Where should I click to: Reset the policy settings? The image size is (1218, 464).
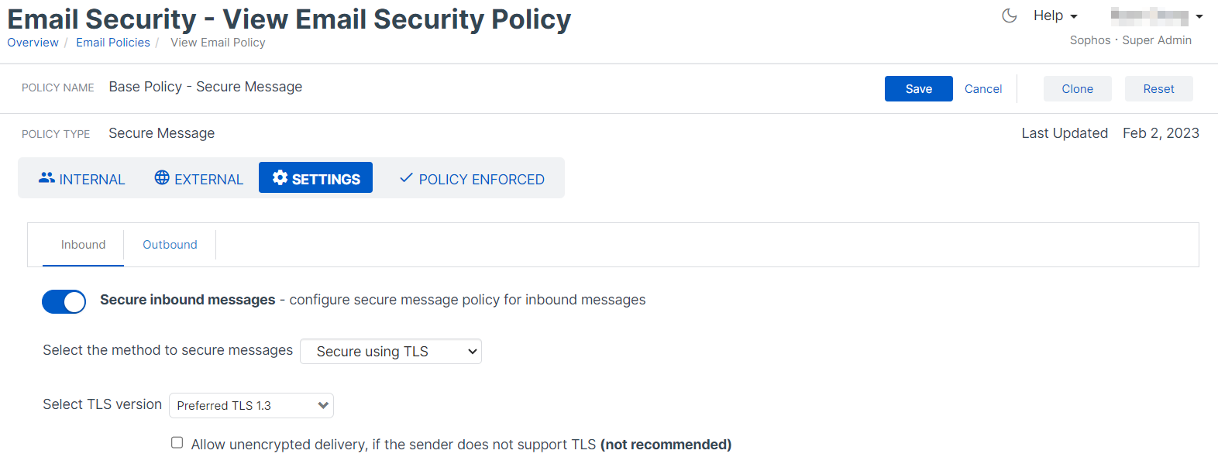click(1158, 89)
